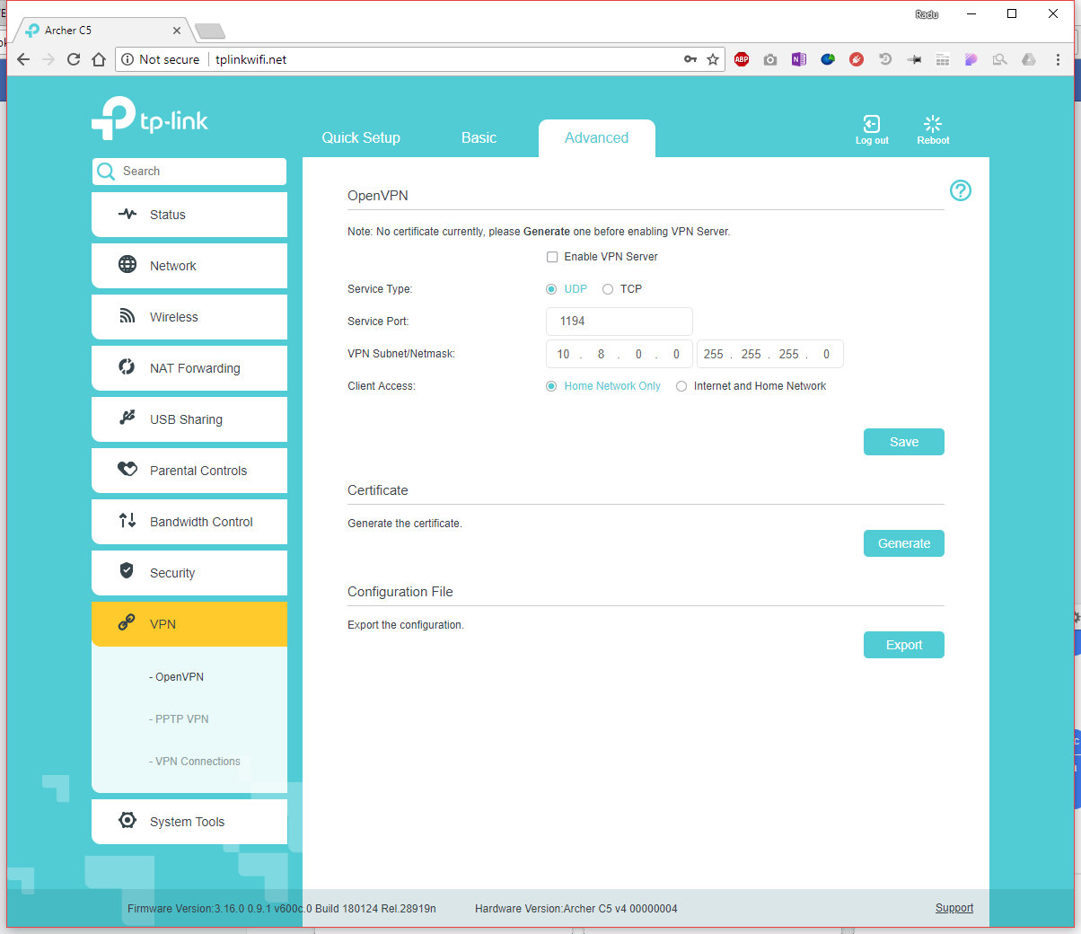The height and width of the screenshot is (934, 1081).
Task: Select TCP service type
Action: [608, 289]
